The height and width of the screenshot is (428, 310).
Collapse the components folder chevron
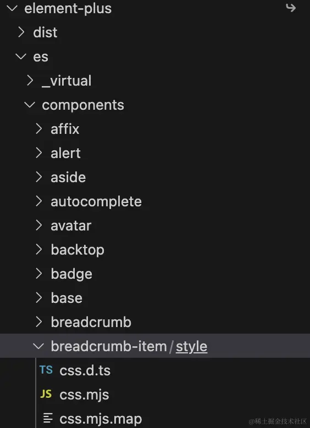30,105
